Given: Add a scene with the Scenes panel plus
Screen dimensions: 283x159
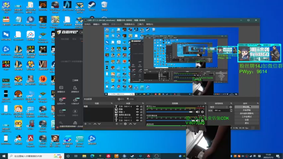Looking at the screenshot, I should (x=85, y=124).
